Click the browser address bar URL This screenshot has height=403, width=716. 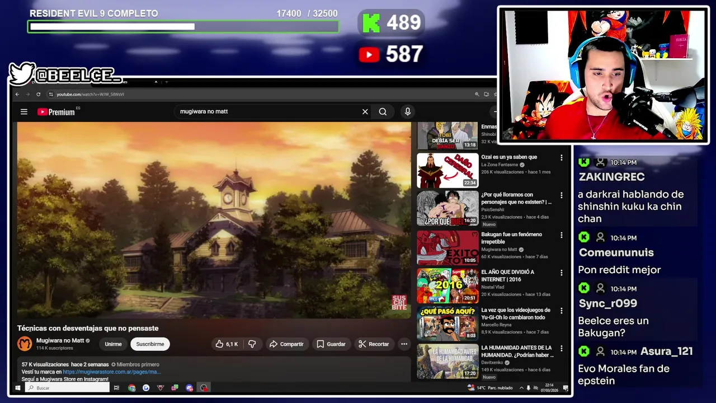(90, 94)
